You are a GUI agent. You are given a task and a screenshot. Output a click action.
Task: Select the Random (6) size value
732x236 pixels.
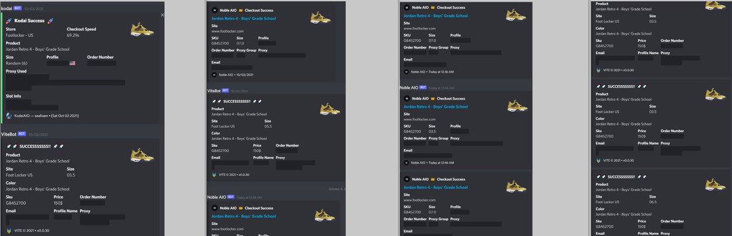point(16,63)
